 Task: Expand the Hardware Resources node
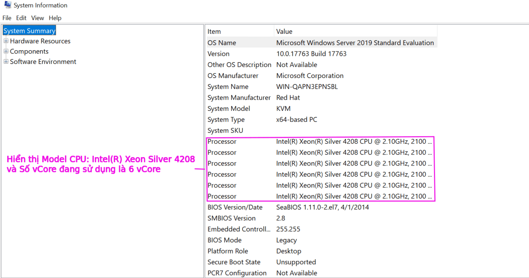6,41
